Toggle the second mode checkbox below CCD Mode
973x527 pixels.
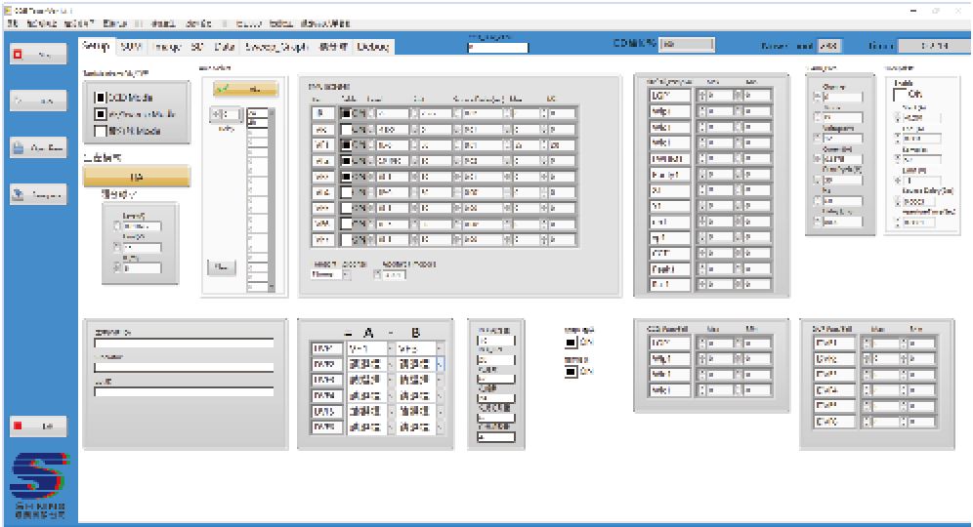pyautogui.click(x=101, y=114)
